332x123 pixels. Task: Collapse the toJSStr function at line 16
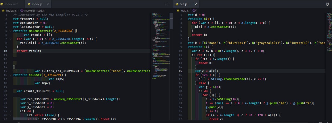pos(10,75)
